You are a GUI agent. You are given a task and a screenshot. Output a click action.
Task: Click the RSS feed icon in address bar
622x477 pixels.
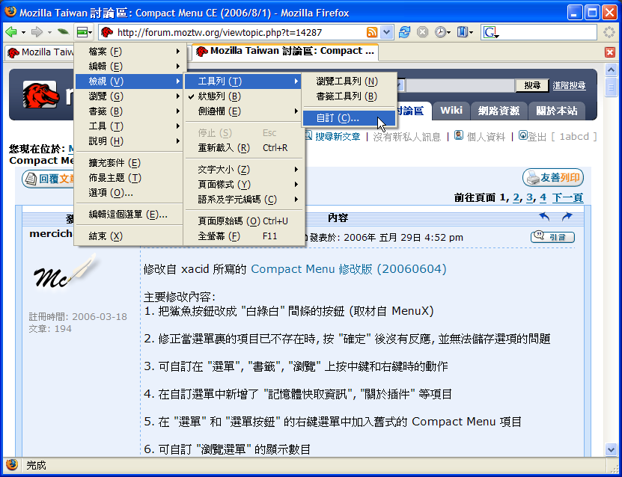[372, 32]
